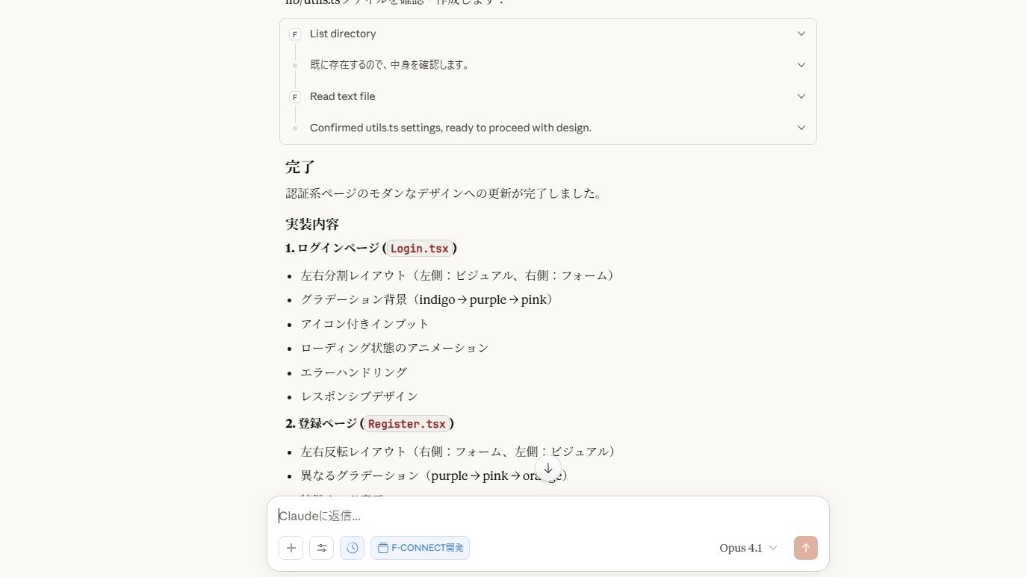Select the List directory step label

(343, 34)
